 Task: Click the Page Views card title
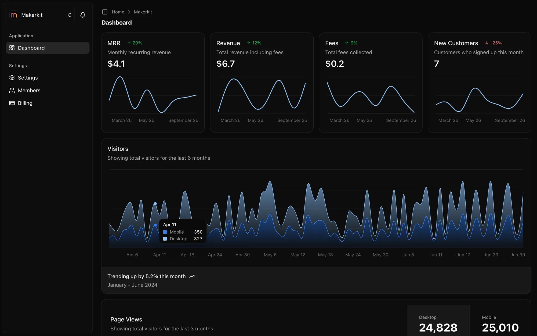click(x=126, y=319)
